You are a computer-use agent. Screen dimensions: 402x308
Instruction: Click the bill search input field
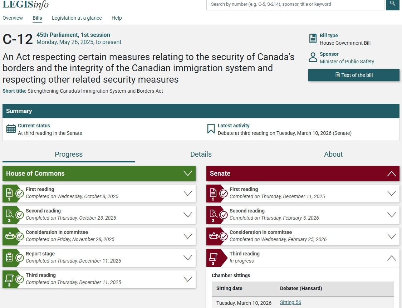point(295,4)
